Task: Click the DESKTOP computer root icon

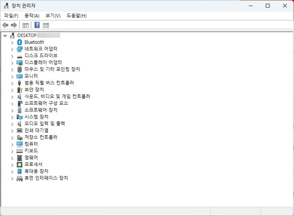Action: (12, 35)
